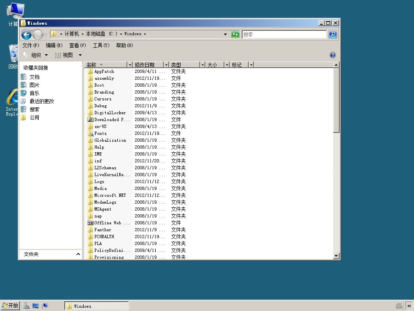Click the Show Desktop quick launch icon
Viewport: 414px width, 311px height.
click(36, 306)
